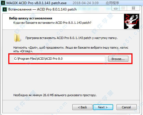Screen dimensions: 143x115
Task: Click the 'Натисніть «Далі»' instruction text
Action: (71, 49)
